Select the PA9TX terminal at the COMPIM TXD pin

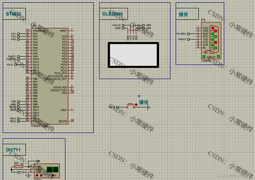point(188,39)
